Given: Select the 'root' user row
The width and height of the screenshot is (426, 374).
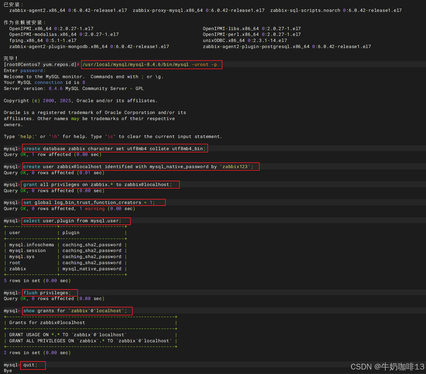Looking at the screenshot, I should (x=65, y=263).
